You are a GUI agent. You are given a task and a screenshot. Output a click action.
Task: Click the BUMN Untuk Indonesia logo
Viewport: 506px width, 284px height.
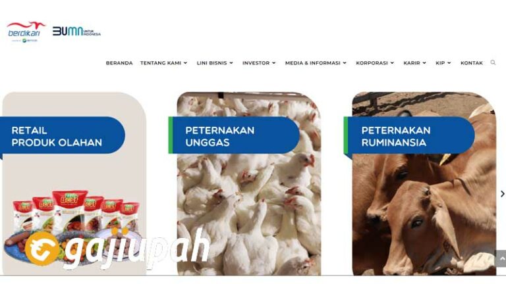coord(77,32)
